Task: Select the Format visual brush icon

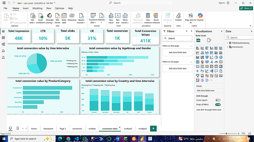Action: pyautogui.click(x=209, y=40)
